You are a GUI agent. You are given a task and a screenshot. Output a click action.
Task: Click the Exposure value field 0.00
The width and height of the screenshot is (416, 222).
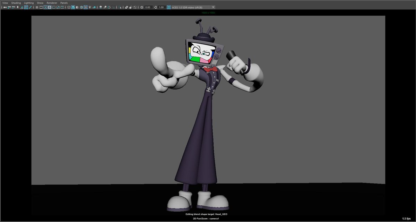tap(148, 7)
